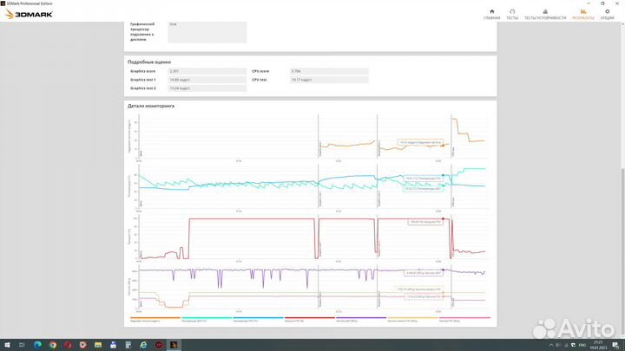Open Internet Explorer from the taskbar
625x351 pixels.
pyautogui.click(x=143, y=345)
